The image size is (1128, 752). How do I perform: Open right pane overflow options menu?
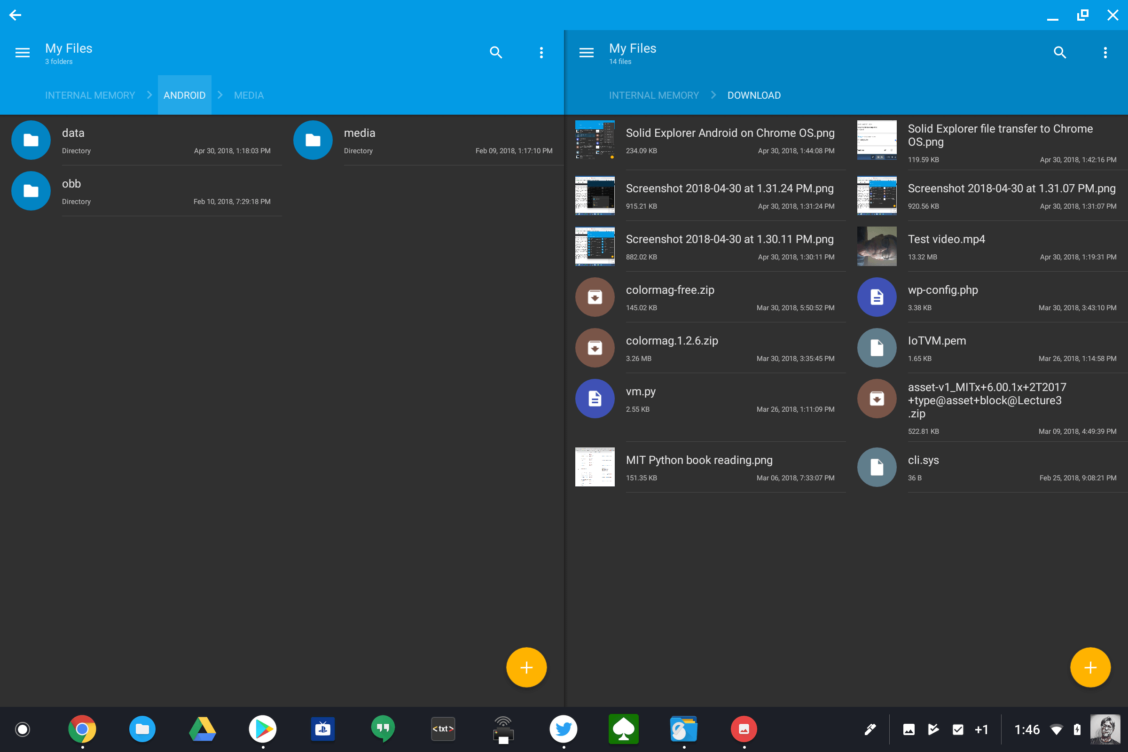[x=1105, y=52]
